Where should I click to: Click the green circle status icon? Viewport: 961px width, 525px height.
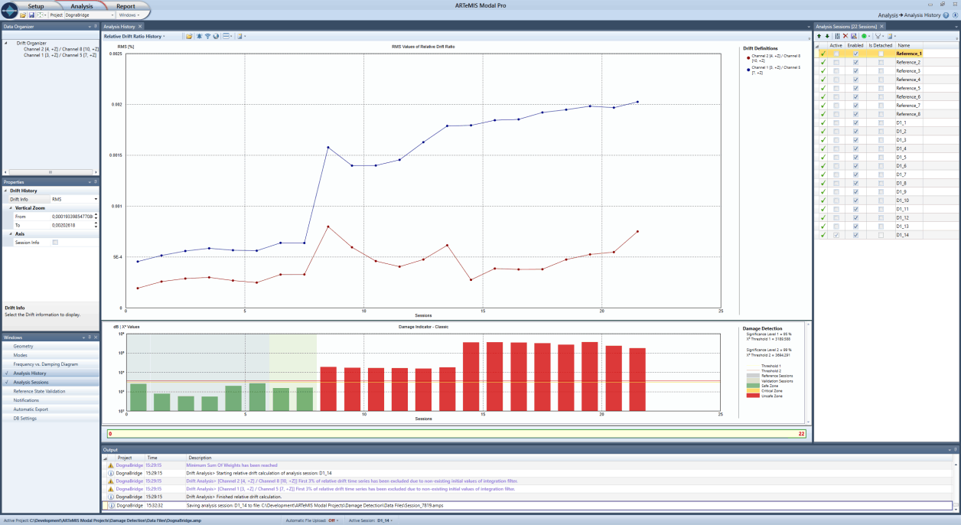pyautogui.click(x=864, y=36)
